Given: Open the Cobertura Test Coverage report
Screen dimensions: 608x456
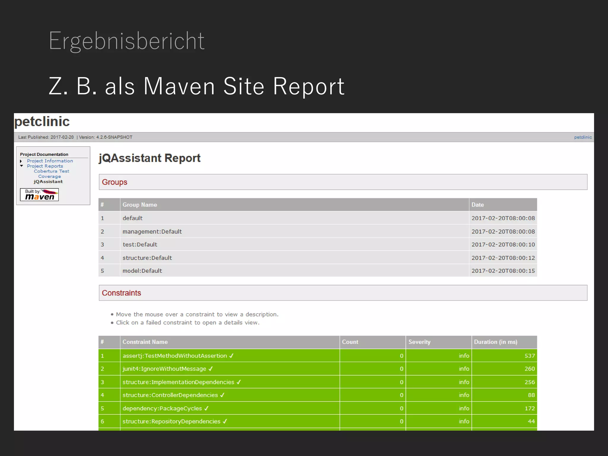Looking at the screenshot, I should (x=51, y=174).
